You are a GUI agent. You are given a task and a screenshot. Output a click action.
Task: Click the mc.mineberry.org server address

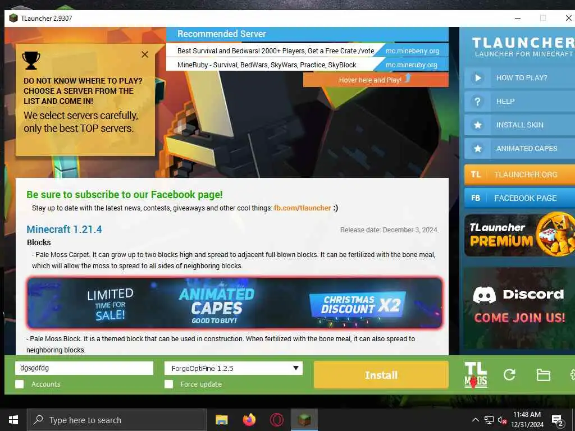click(412, 51)
